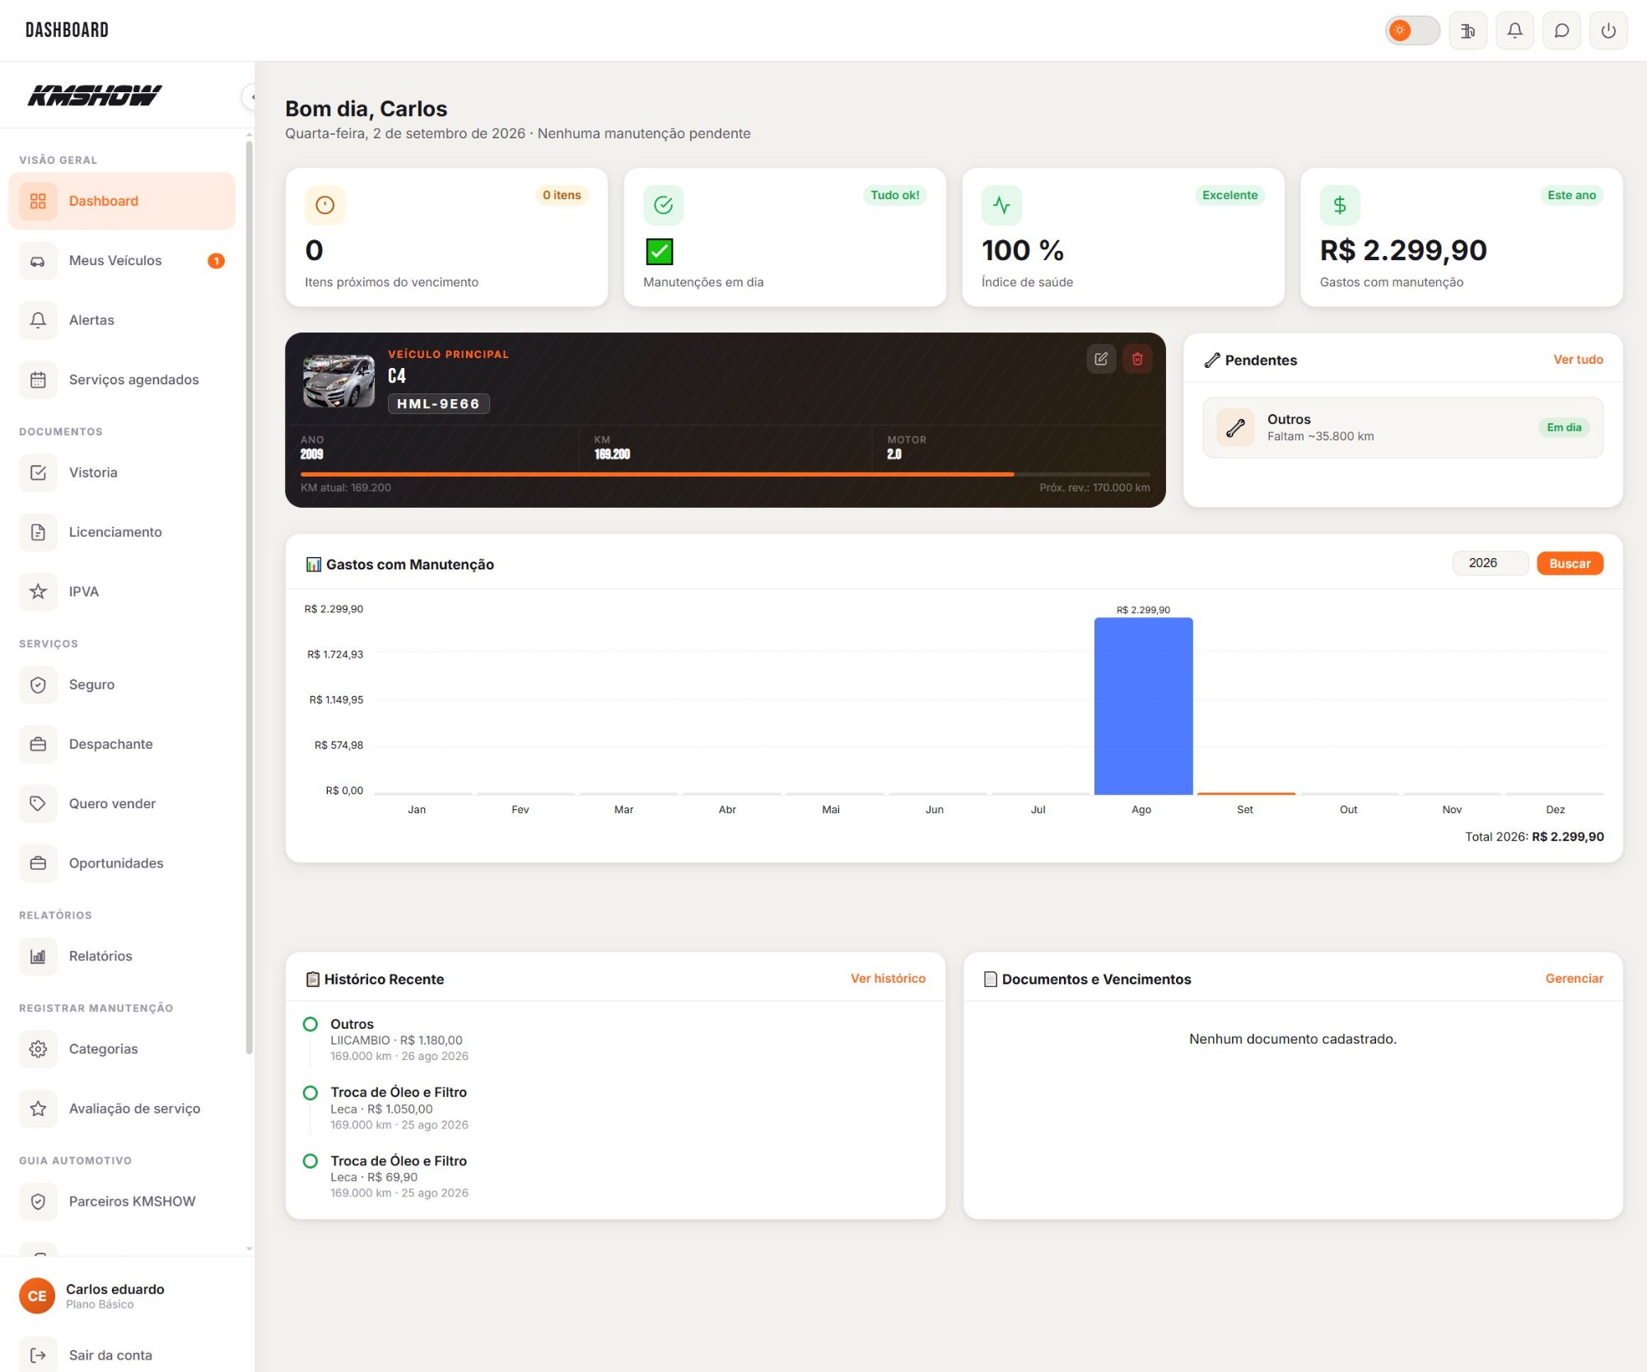Click the Gerenciar link
The height and width of the screenshot is (1372, 1647).
coord(1574,979)
